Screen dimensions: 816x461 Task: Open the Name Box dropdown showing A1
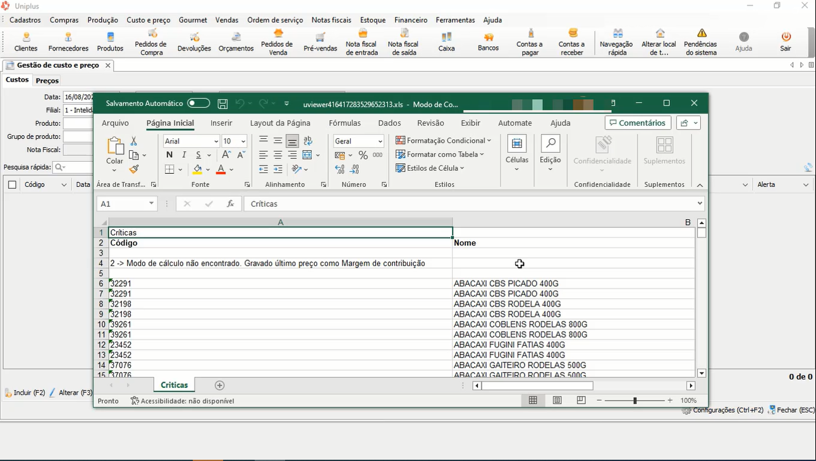[152, 203]
